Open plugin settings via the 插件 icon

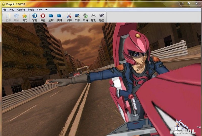[x=69, y=17]
